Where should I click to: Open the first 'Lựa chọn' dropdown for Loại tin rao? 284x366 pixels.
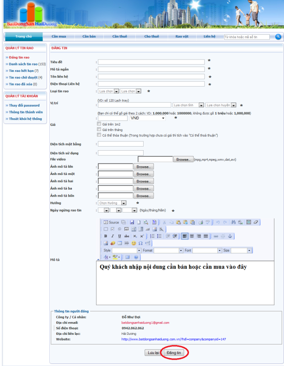[108, 91]
